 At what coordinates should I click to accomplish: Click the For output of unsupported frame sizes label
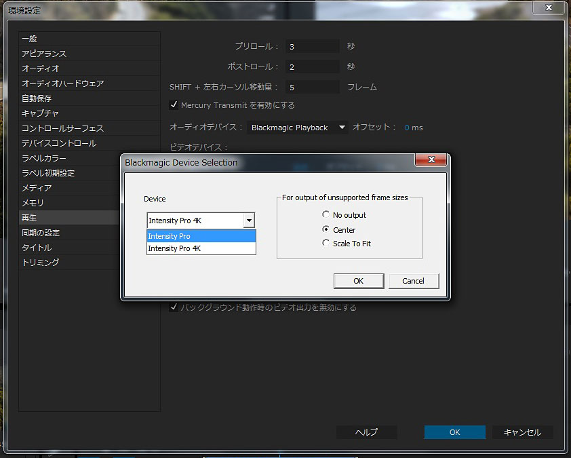345,197
